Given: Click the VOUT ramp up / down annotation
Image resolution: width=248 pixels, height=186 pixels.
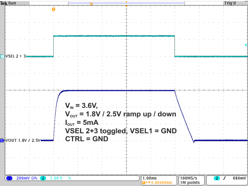Looking at the screenshot, I should [x=121, y=114].
